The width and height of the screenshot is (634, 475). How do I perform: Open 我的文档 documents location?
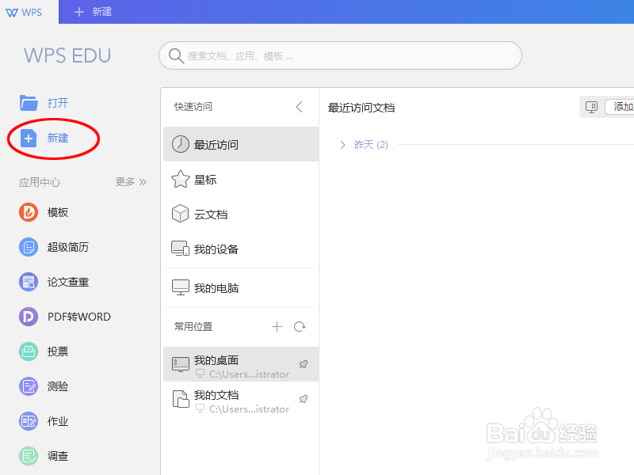point(241,399)
